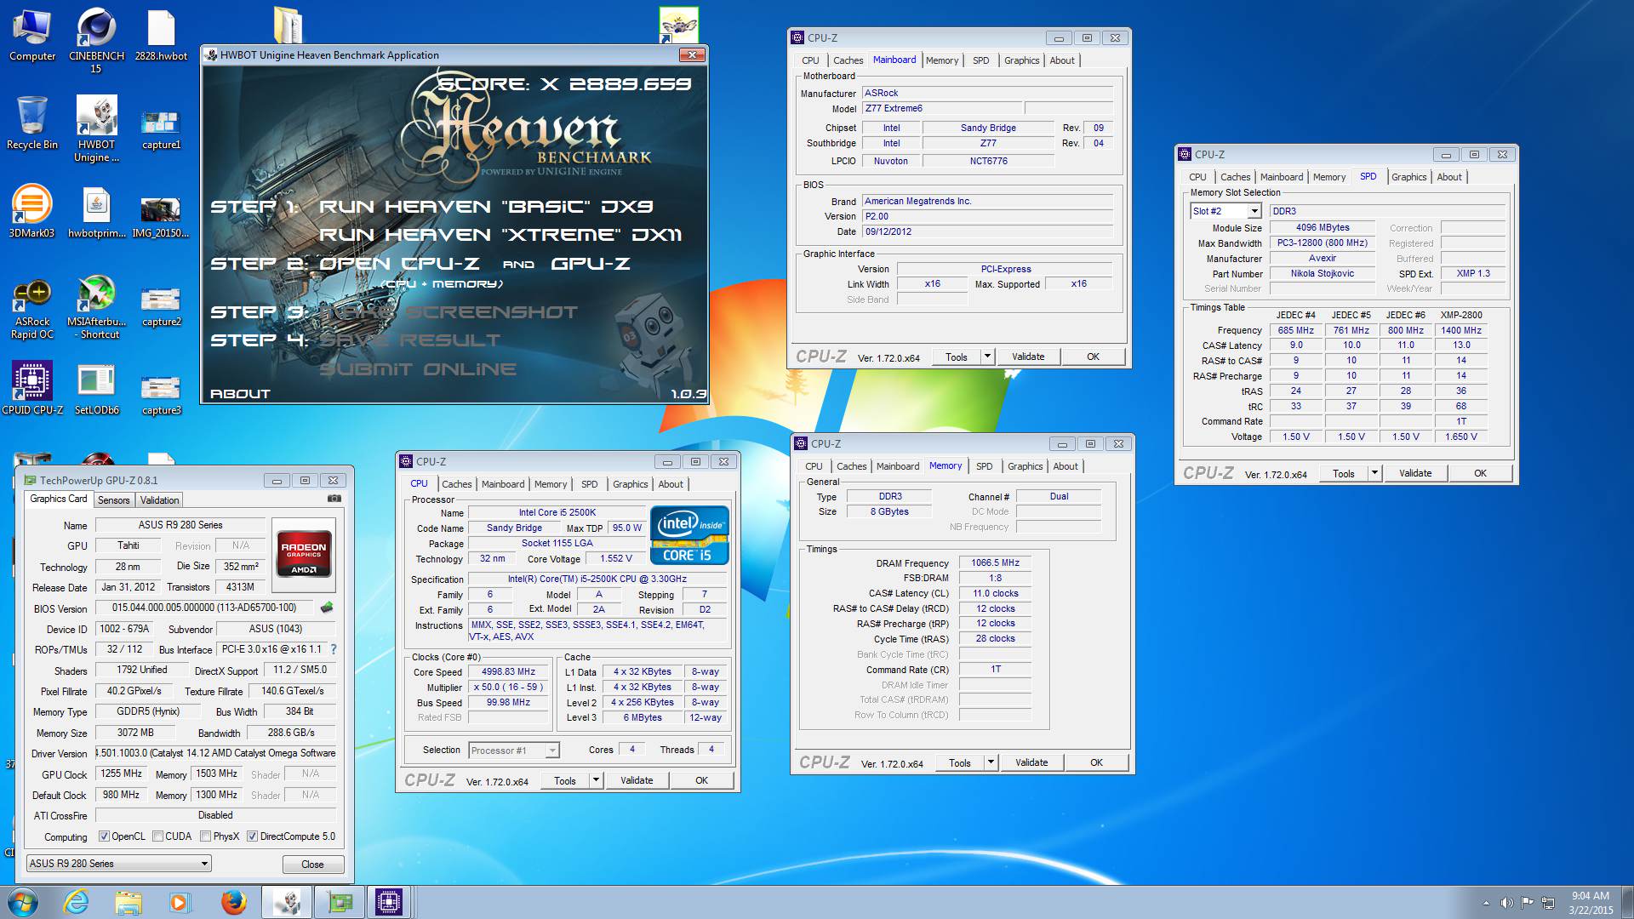Open Firefox from the taskbar
This screenshot has width=1634, height=919.
pos(233,902)
